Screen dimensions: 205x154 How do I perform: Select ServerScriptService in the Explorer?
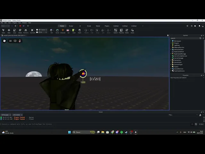click(x=180, y=56)
